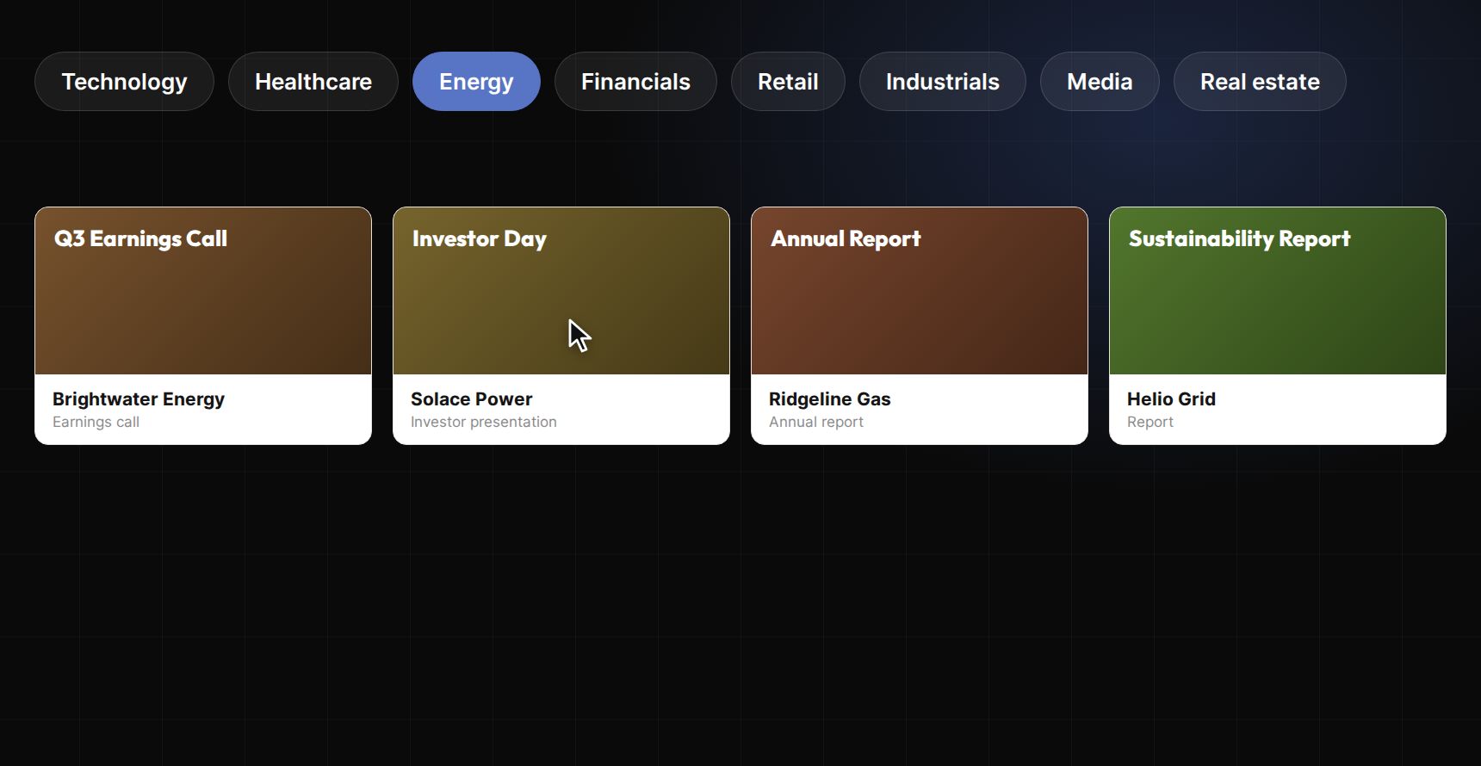Switch to the Healthcare category
This screenshot has width=1481, height=766.
click(313, 82)
